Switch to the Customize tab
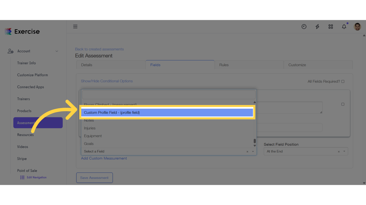Viewport: 366px width, 205px height. (297, 65)
